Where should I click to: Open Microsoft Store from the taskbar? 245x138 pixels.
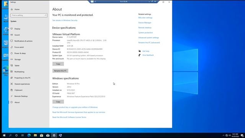coord(42,135)
